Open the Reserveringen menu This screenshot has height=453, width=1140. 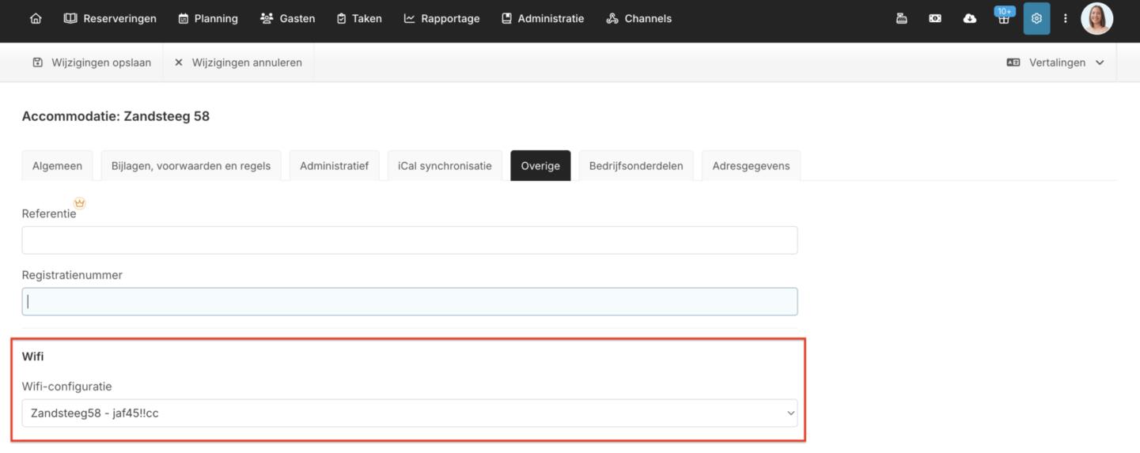click(x=110, y=18)
